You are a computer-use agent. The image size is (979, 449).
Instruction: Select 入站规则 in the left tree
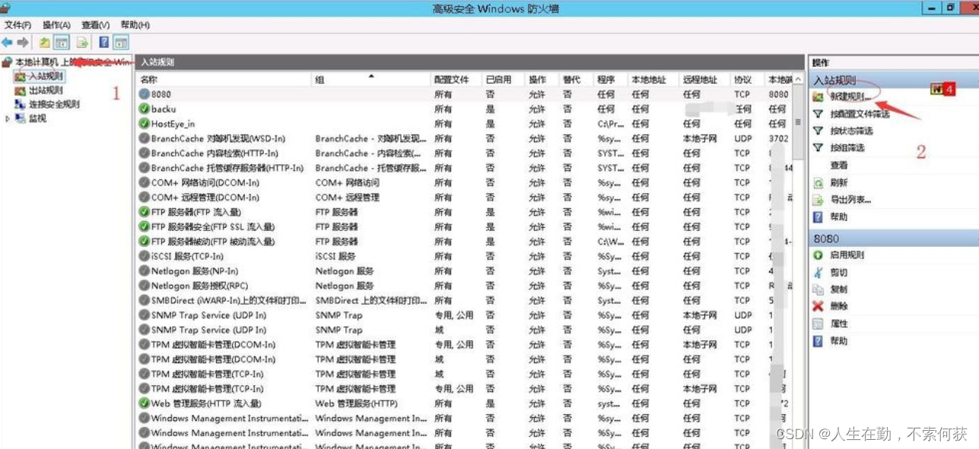45,77
